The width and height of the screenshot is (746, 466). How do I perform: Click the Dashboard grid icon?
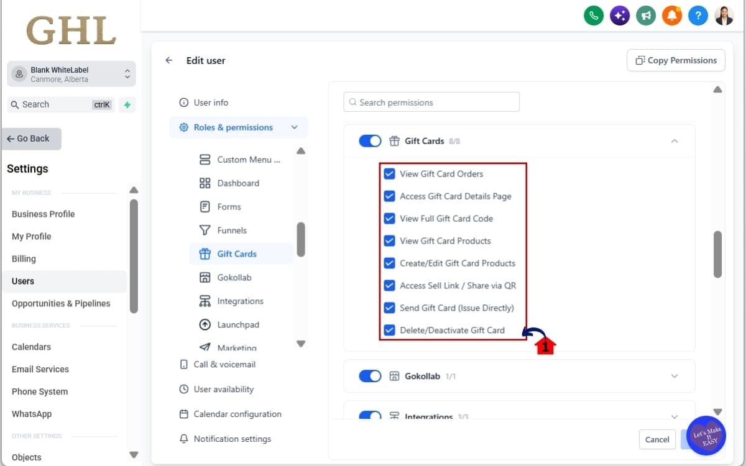(x=205, y=183)
